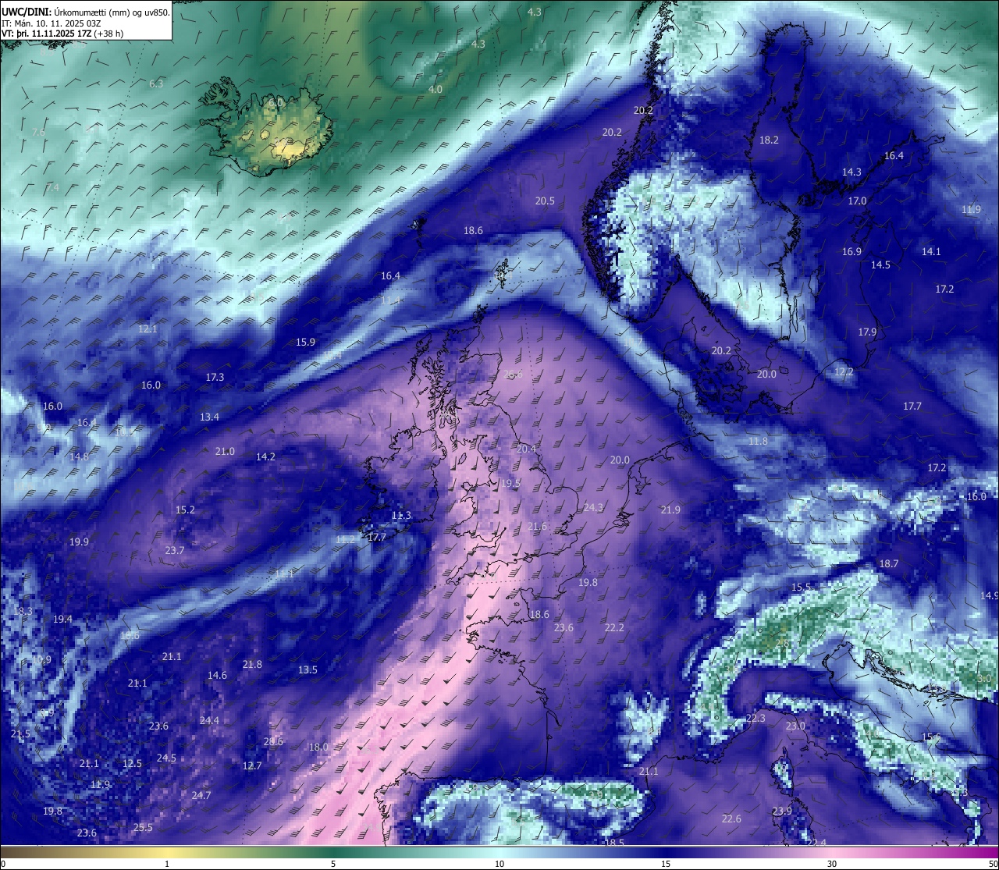The image size is (999, 870).
Task: Click the 22.3 value near the Riviera
Action: pyautogui.click(x=755, y=719)
